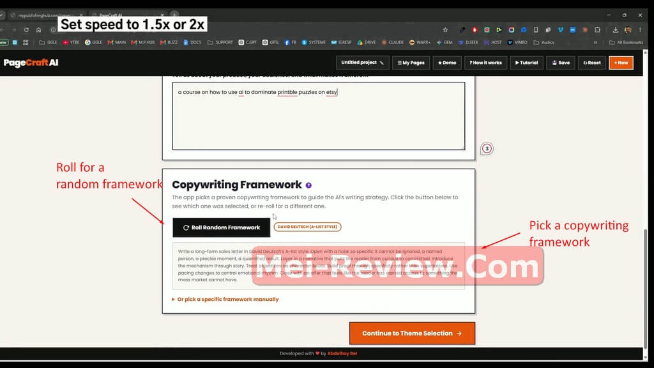Click into the product description text area
654x368 pixels.
click(x=319, y=116)
